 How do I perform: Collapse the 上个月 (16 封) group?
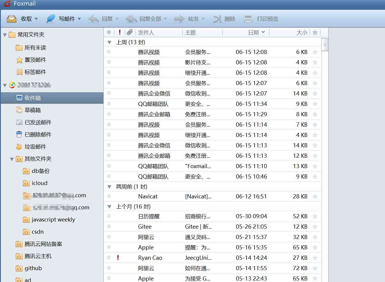109,207
